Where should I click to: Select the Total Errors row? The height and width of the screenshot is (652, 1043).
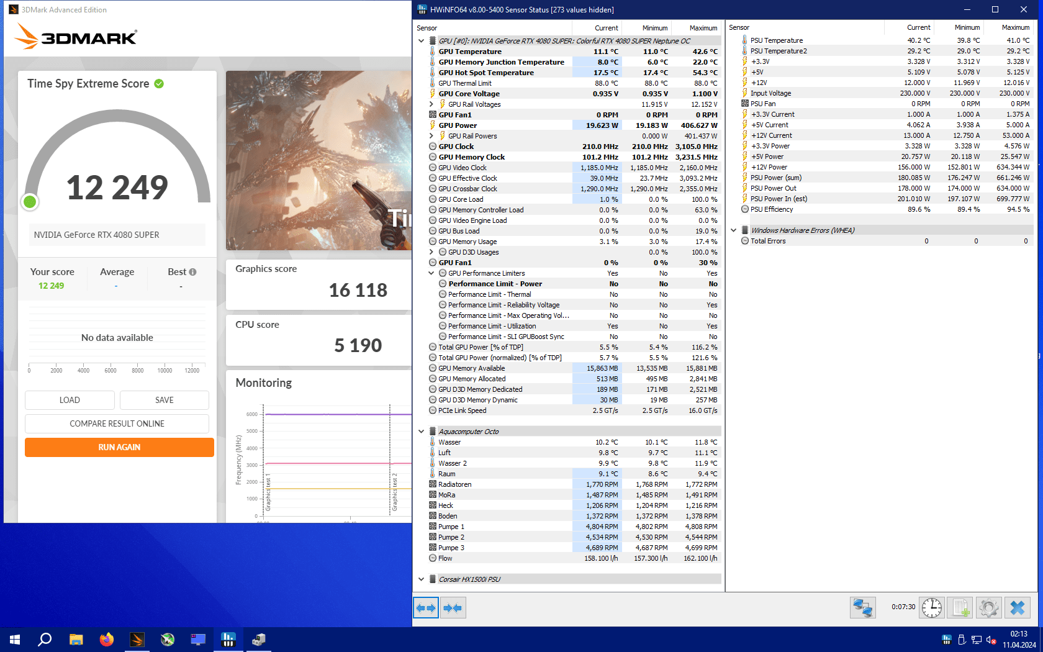click(886, 241)
